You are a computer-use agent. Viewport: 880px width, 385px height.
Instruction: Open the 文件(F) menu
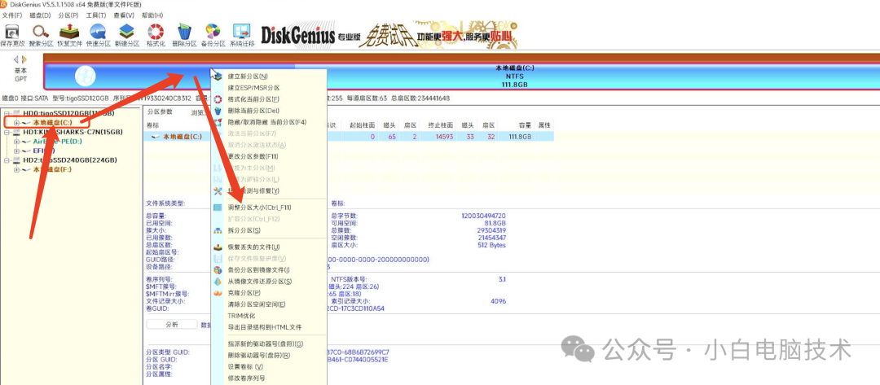click(12, 15)
